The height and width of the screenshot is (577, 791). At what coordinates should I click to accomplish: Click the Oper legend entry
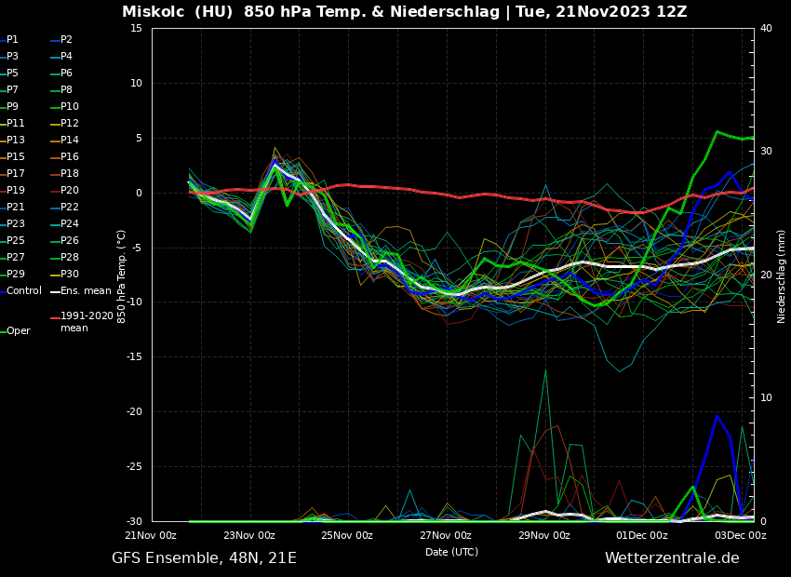coord(18,331)
